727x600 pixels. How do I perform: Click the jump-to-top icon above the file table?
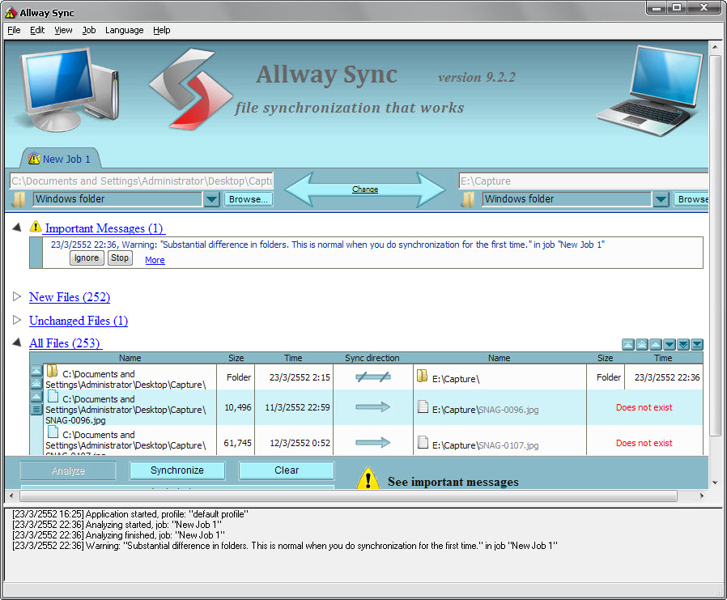[x=628, y=345]
